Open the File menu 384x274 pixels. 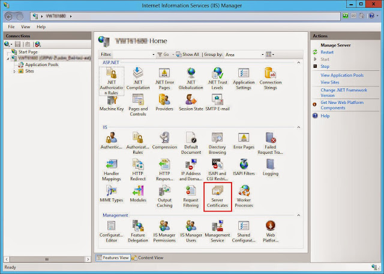click(x=11, y=26)
